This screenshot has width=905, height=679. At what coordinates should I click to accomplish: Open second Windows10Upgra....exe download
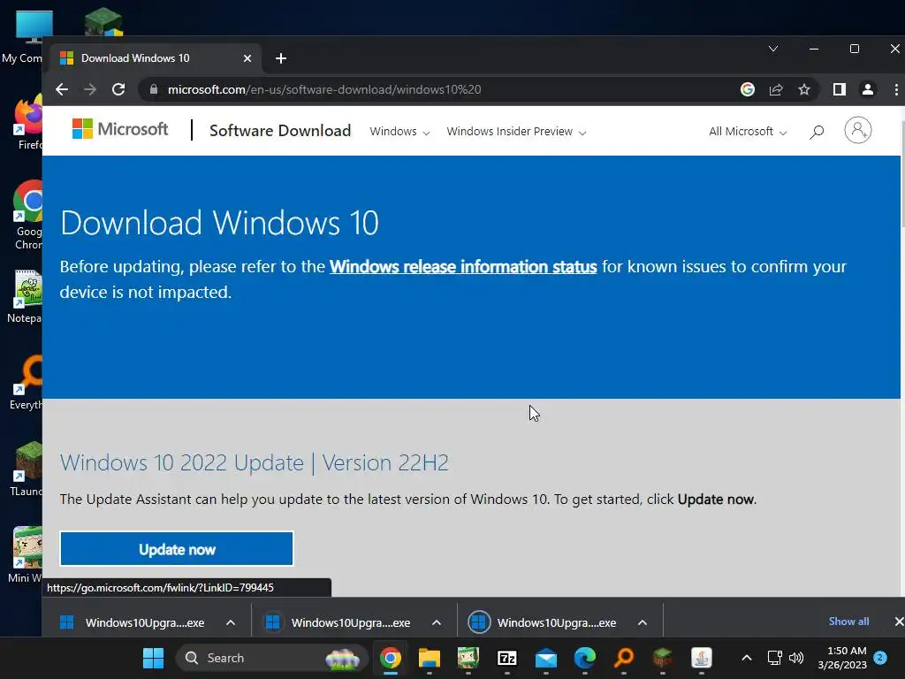tap(338, 622)
